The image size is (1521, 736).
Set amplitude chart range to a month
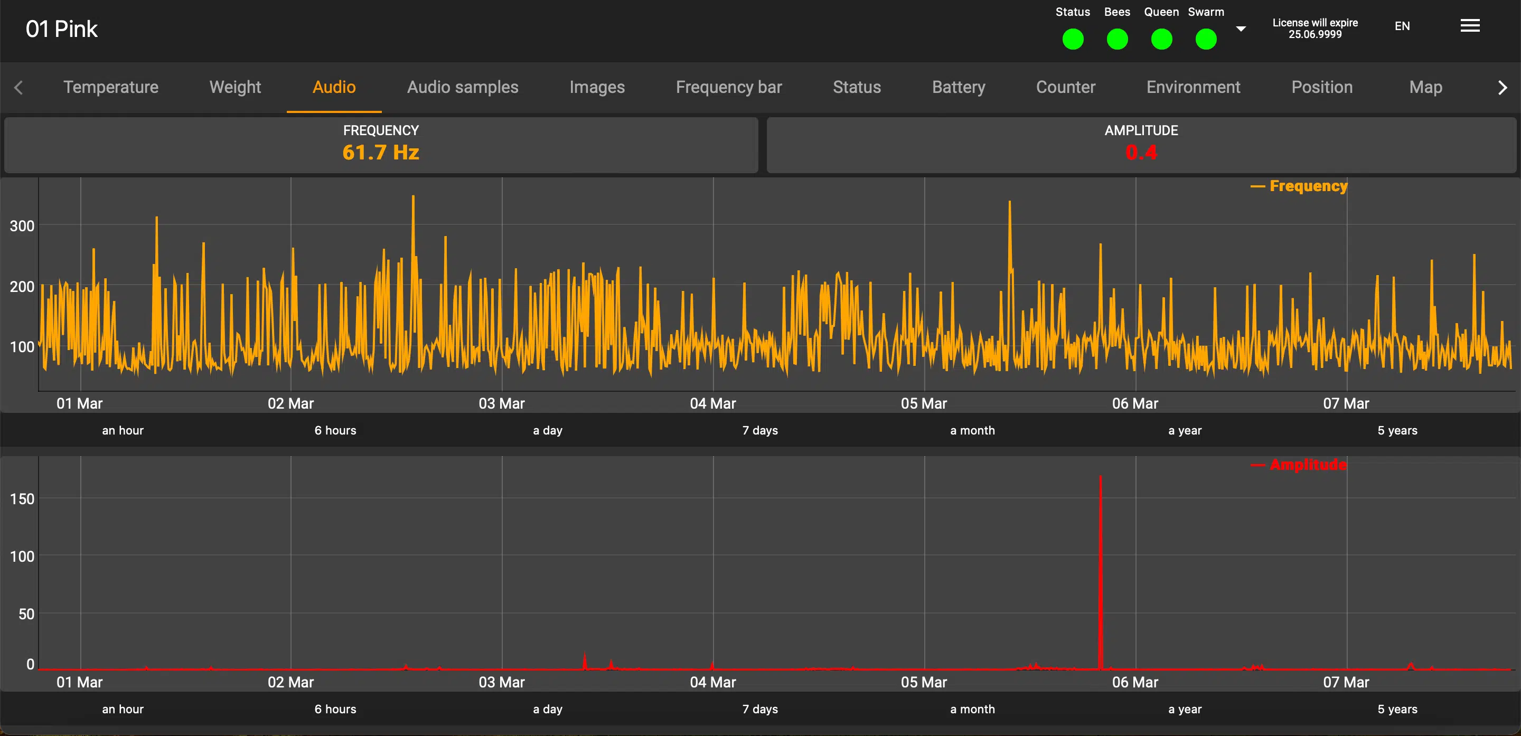click(972, 709)
